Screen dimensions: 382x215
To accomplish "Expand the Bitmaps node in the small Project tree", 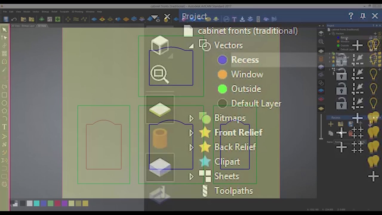I will click(x=330, y=54).
